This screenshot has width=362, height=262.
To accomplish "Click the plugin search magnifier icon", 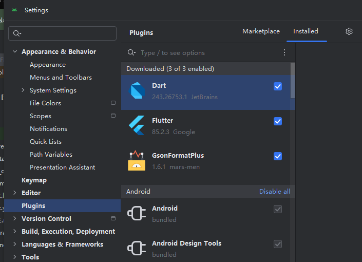I will click(x=131, y=53).
